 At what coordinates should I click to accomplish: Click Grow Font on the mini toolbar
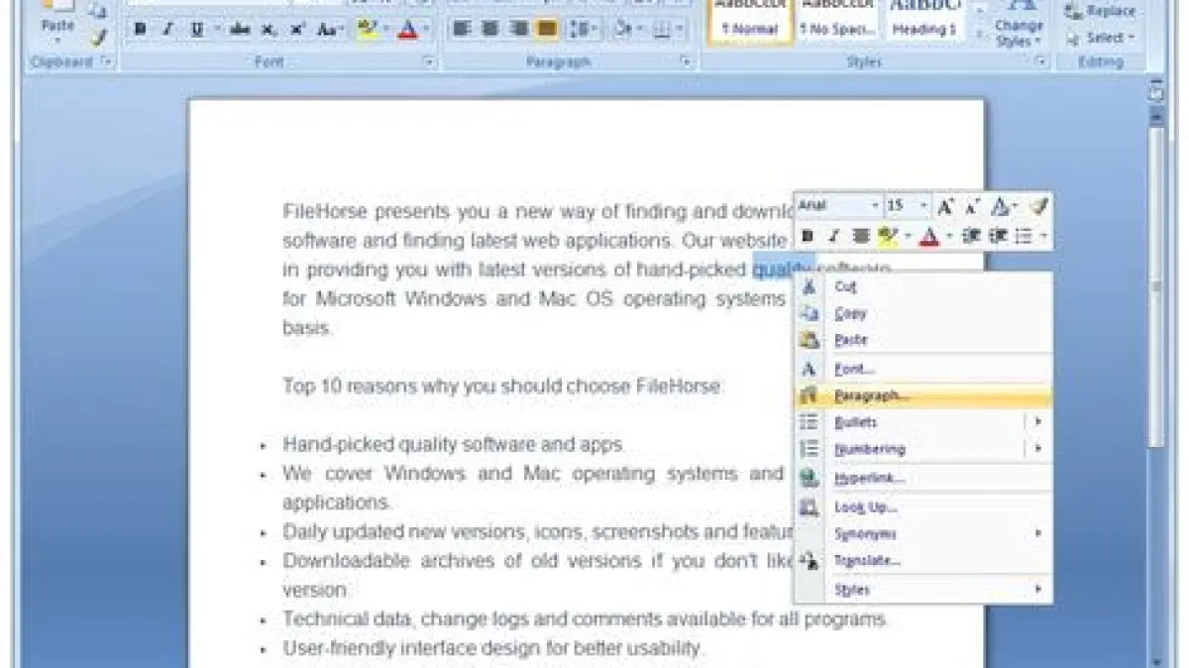[945, 206]
